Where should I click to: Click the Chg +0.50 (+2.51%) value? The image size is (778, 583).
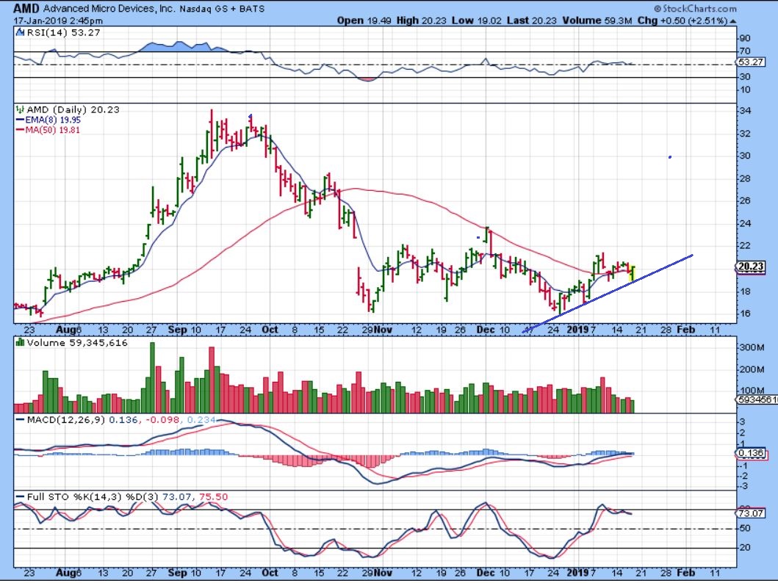click(682, 21)
